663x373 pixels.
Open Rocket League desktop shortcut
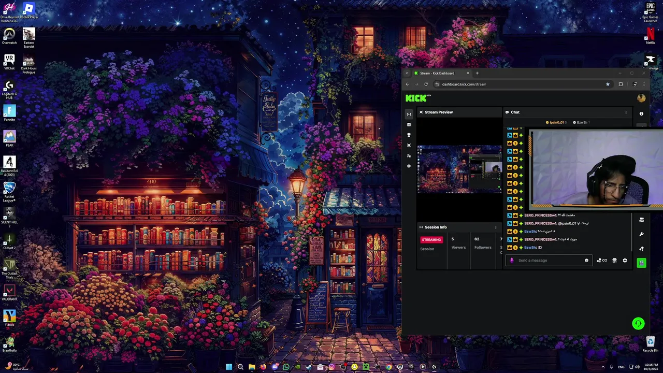(9, 192)
